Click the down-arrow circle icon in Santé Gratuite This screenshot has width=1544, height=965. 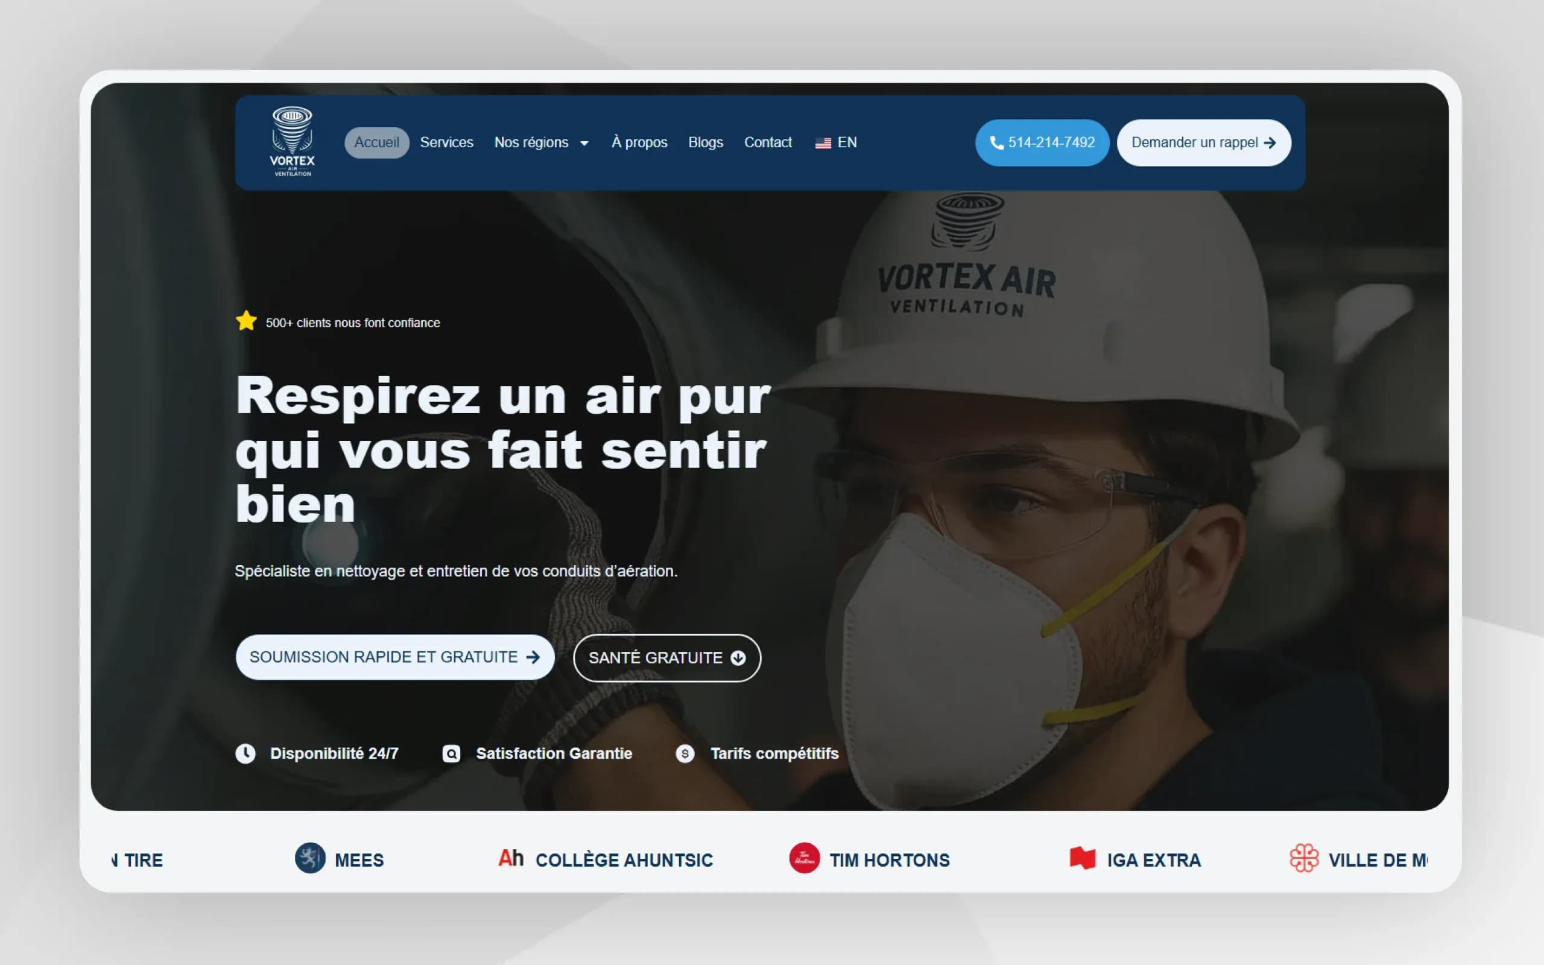pos(738,658)
